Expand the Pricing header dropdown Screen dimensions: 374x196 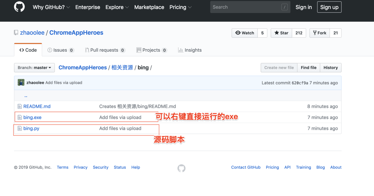point(180,7)
